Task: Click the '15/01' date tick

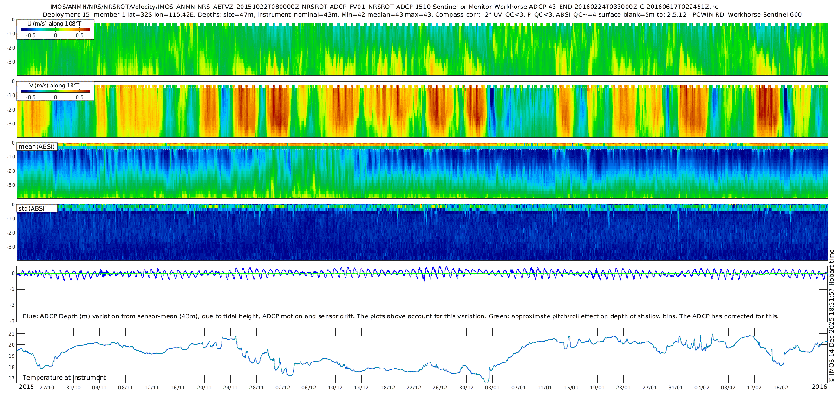Action: click(x=571, y=388)
